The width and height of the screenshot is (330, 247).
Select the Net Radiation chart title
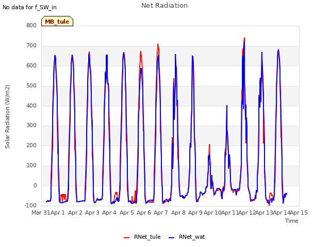(164, 6)
